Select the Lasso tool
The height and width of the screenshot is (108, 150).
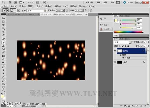click(3, 25)
